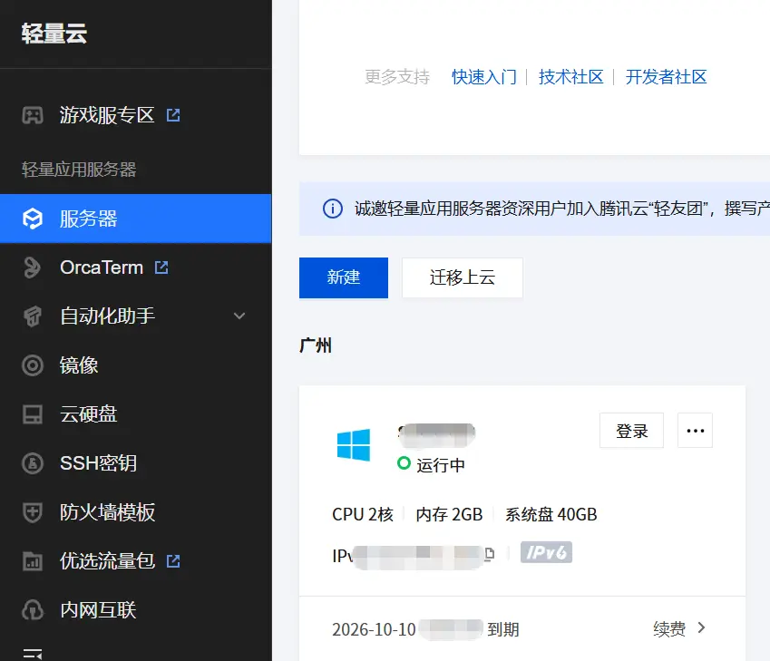The height and width of the screenshot is (661, 770).
Task: Click the game server zone controller icon
Action: (33, 115)
